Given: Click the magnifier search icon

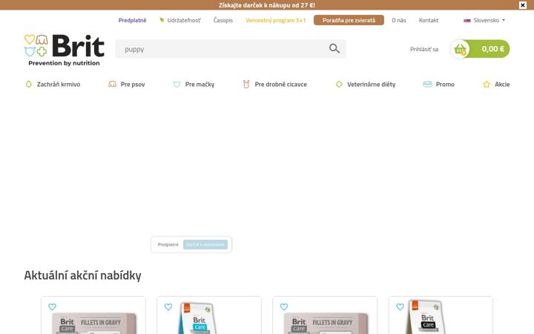Looking at the screenshot, I should pos(334,49).
